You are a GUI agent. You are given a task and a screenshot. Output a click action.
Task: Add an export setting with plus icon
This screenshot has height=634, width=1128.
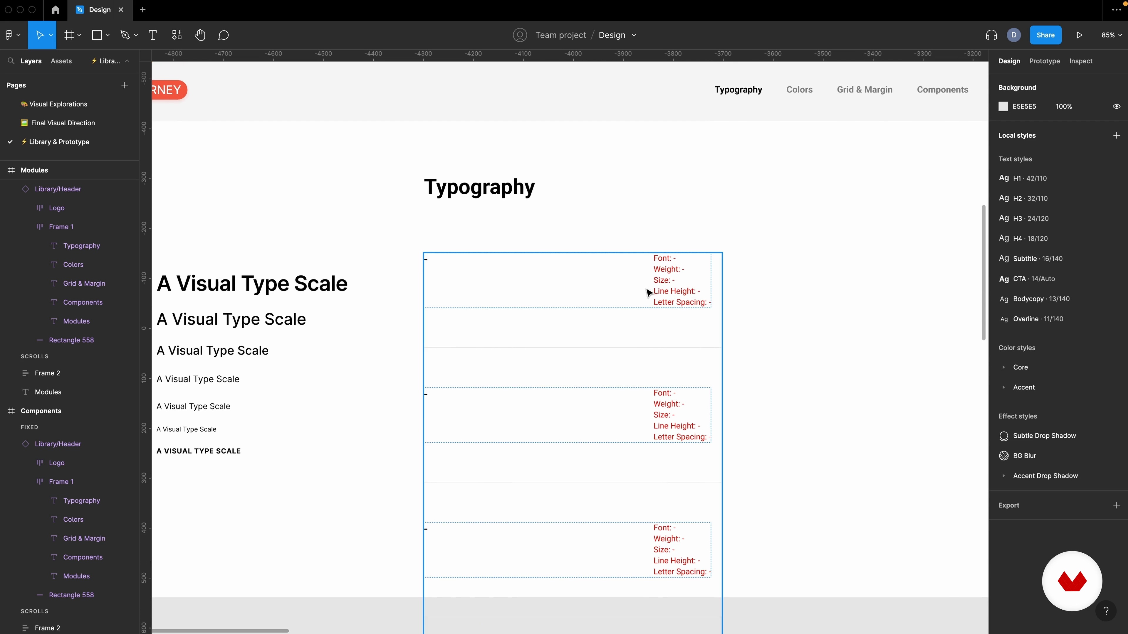point(1116,505)
